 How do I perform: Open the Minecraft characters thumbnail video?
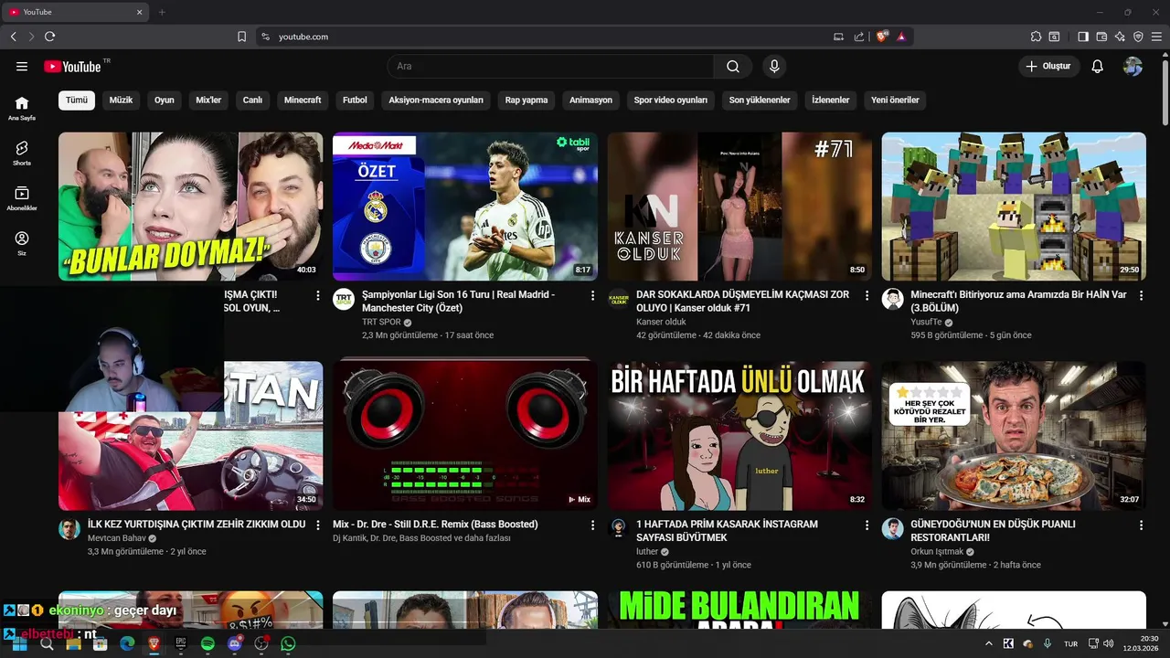point(1014,207)
